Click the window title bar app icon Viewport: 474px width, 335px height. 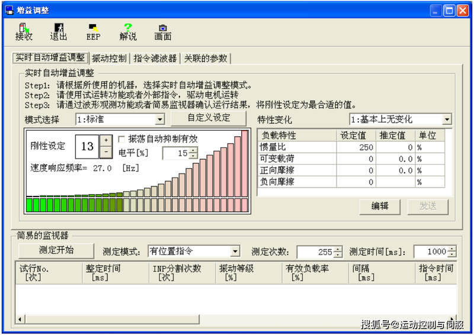point(9,10)
